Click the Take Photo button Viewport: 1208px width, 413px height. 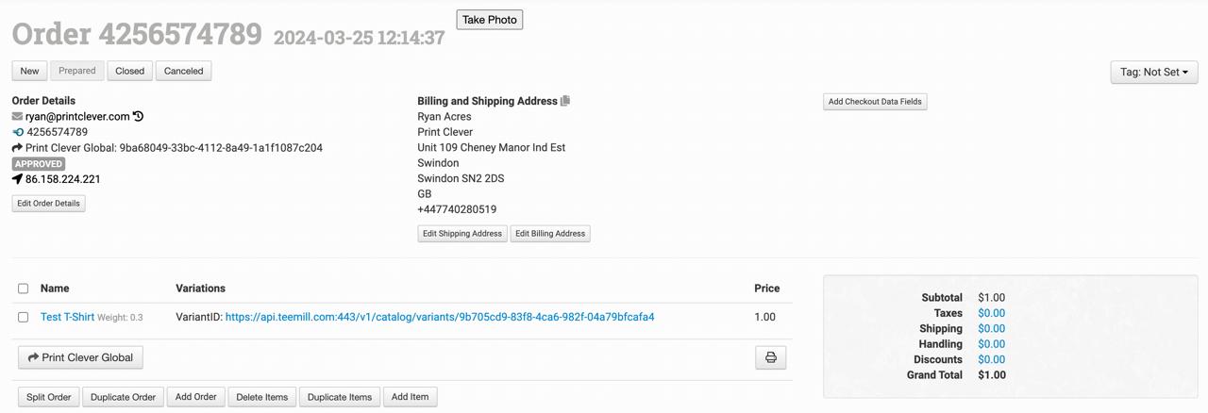pyautogui.click(x=489, y=20)
